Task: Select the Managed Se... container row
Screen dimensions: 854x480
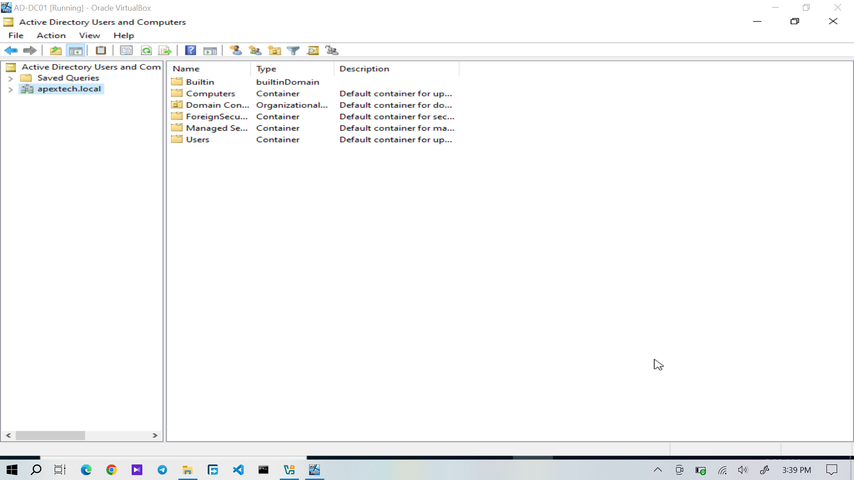Action: coord(217,128)
